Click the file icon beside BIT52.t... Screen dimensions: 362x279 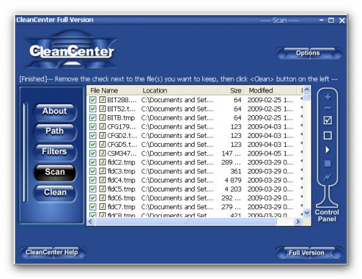[102, 109]
